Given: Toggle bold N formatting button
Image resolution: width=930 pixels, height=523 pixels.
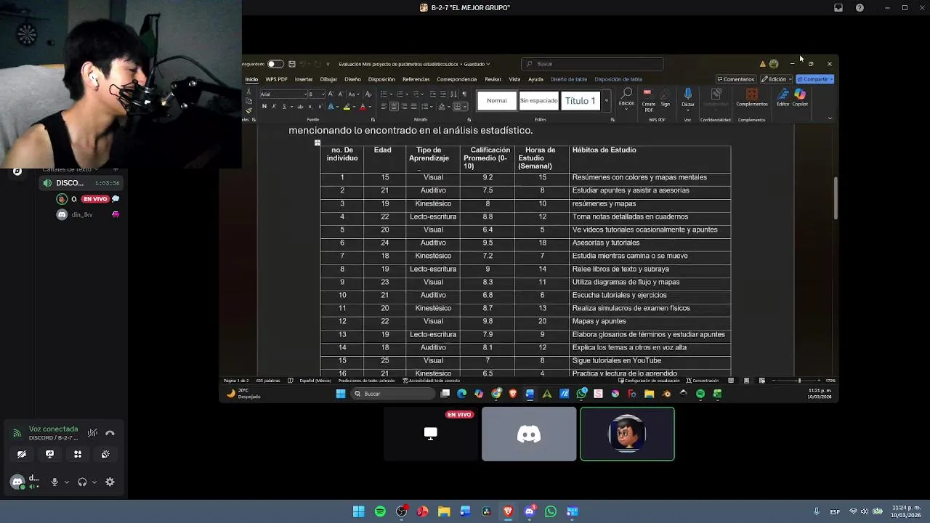Looking at the screenshot, I should pyautogui.click(x=264, y=107).
